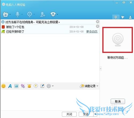
Task: Click the webcam preview placeholder
Action: (x=118, y=40)
